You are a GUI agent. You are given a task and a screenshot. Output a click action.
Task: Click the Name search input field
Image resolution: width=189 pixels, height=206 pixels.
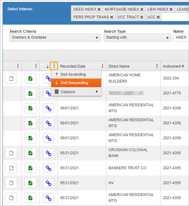pyautogui.click(x=181, y=38)
